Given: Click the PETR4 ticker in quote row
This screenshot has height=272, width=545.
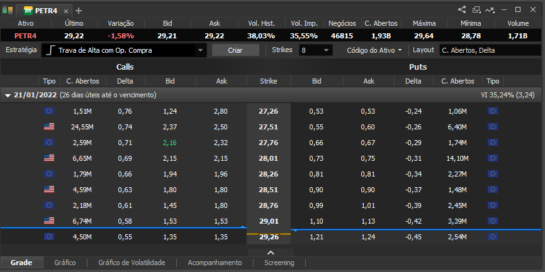Looking at the screenshot, I should point(25,36).
